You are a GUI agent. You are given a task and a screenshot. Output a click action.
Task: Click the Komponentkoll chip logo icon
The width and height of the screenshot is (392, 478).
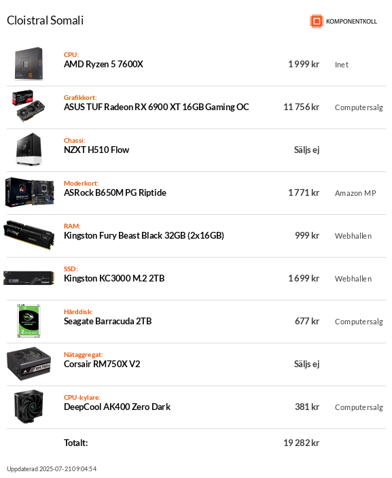click(x=317, y=21)
